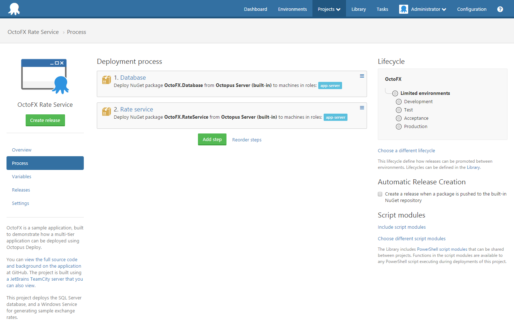Viewport: 514px width, 329px height.
Task: Open the Variables section in the sidebar
Action: tap(21, 176)
